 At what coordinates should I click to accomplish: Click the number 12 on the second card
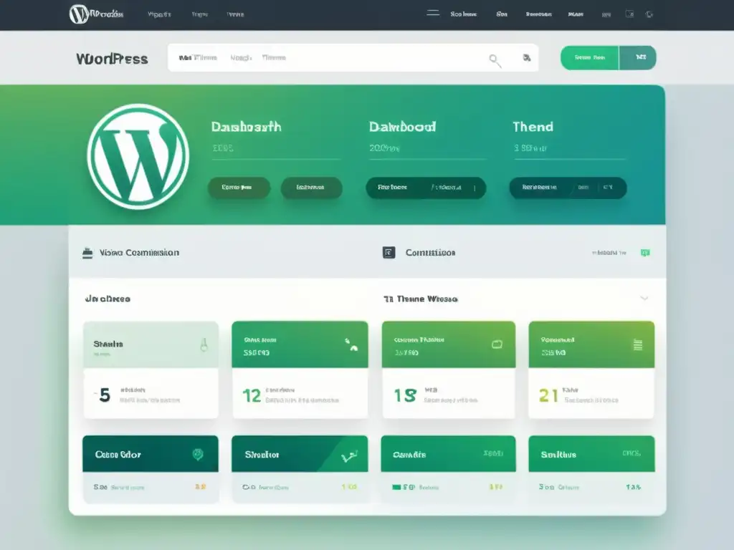(x=252, y=396)
